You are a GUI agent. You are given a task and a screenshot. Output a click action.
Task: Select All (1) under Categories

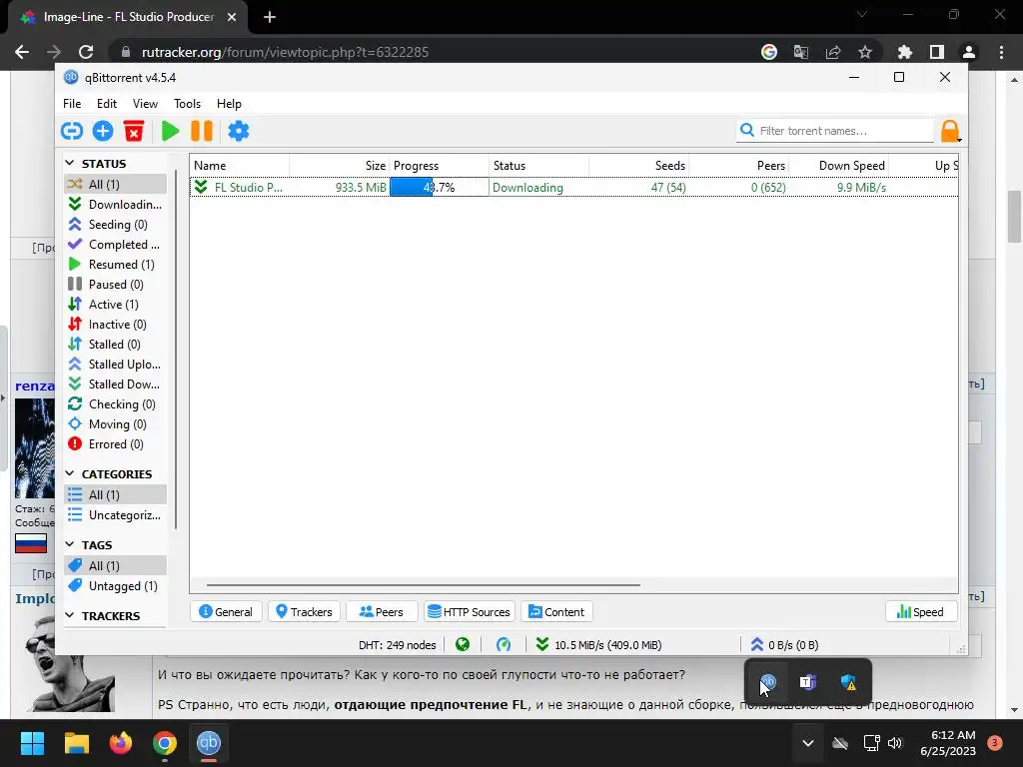(115, 495)
